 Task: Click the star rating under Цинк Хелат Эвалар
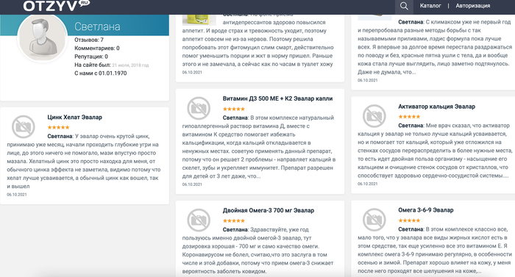coord(58,127)
